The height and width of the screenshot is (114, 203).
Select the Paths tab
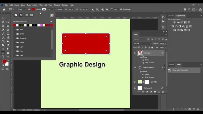coord(179,65)
